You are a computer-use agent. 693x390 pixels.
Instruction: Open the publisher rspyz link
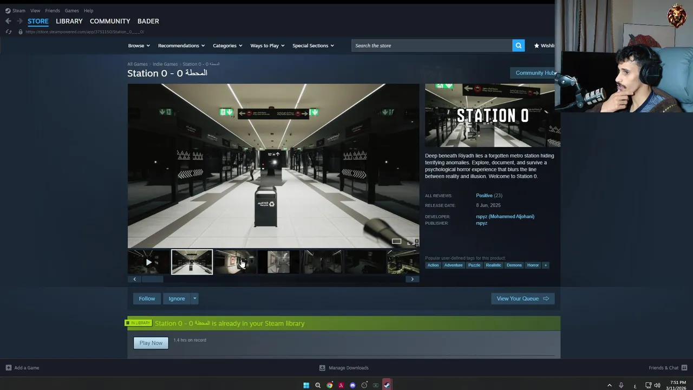(482, 223)
